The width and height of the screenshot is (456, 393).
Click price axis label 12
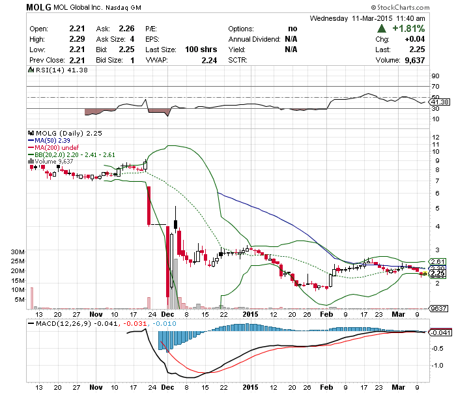[435, 137]
